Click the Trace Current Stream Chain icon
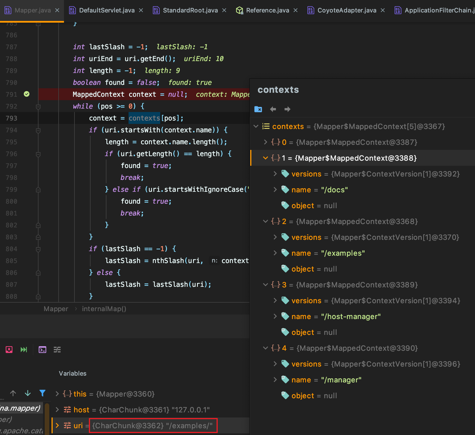The height and width of the screenshot is (435, 475). (57, 350)
